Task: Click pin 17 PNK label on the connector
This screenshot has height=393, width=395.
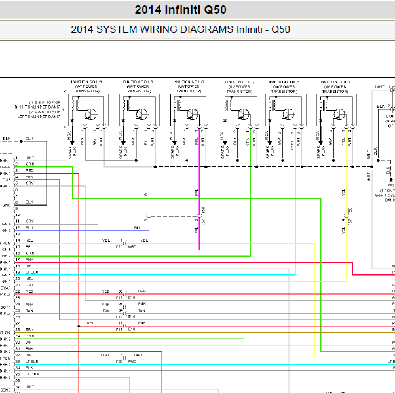Action: point(29,259)
